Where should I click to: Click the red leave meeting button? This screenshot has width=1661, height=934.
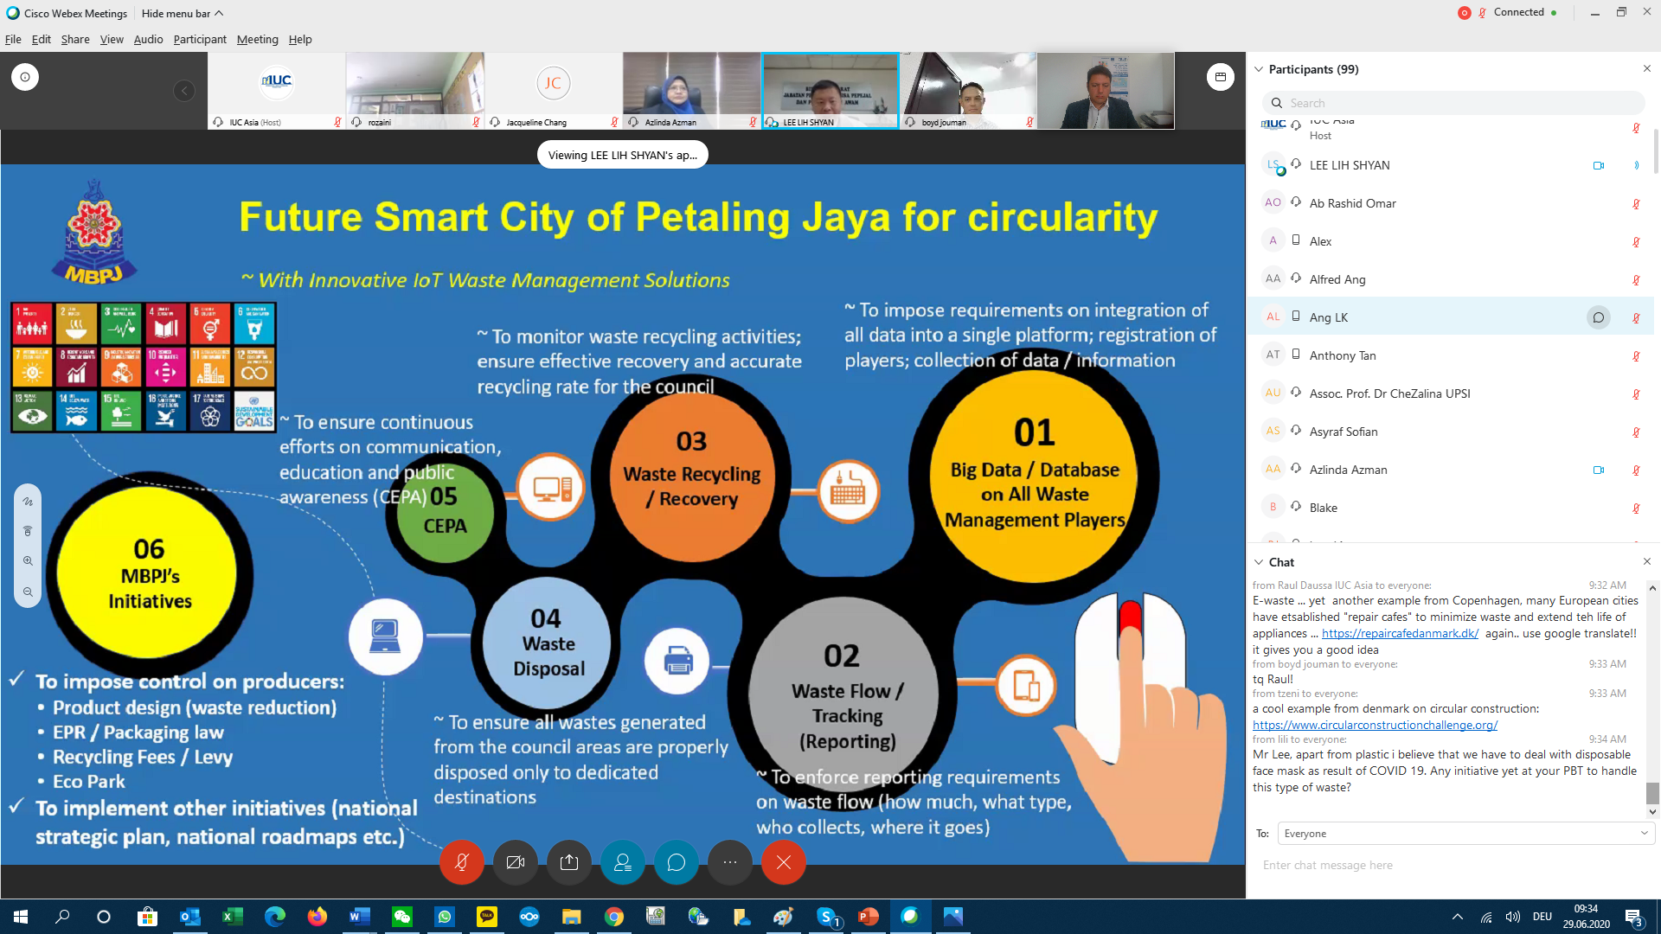tap(784, 862)
